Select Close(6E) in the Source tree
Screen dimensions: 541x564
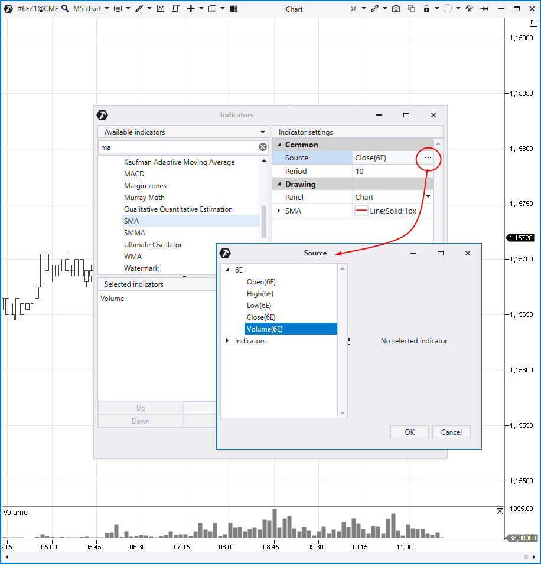[260, 317]
